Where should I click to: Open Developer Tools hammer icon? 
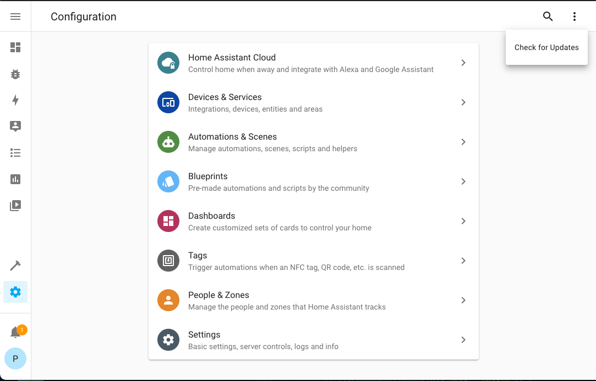[15, 266]
